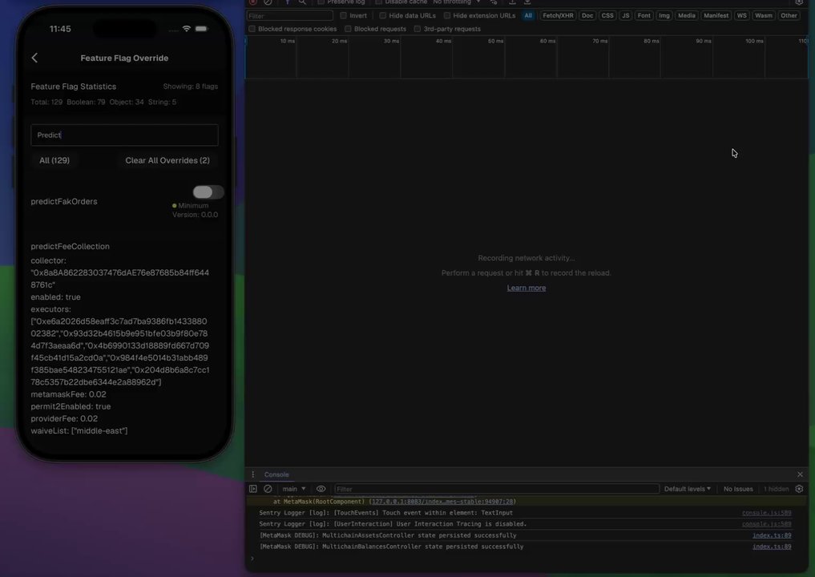The height and width of the screenshot is (577, 815).
Task: Select the predictFeeCollection flag name
Action: 71,246
